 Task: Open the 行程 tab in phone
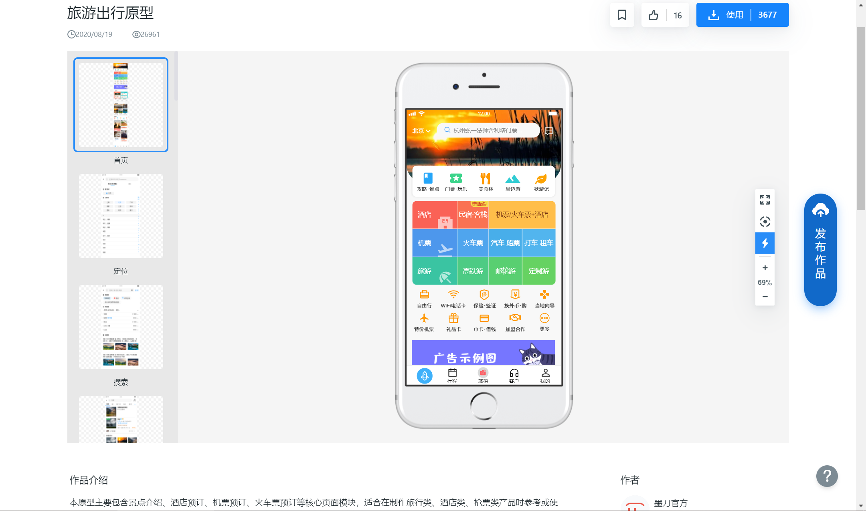452,376
